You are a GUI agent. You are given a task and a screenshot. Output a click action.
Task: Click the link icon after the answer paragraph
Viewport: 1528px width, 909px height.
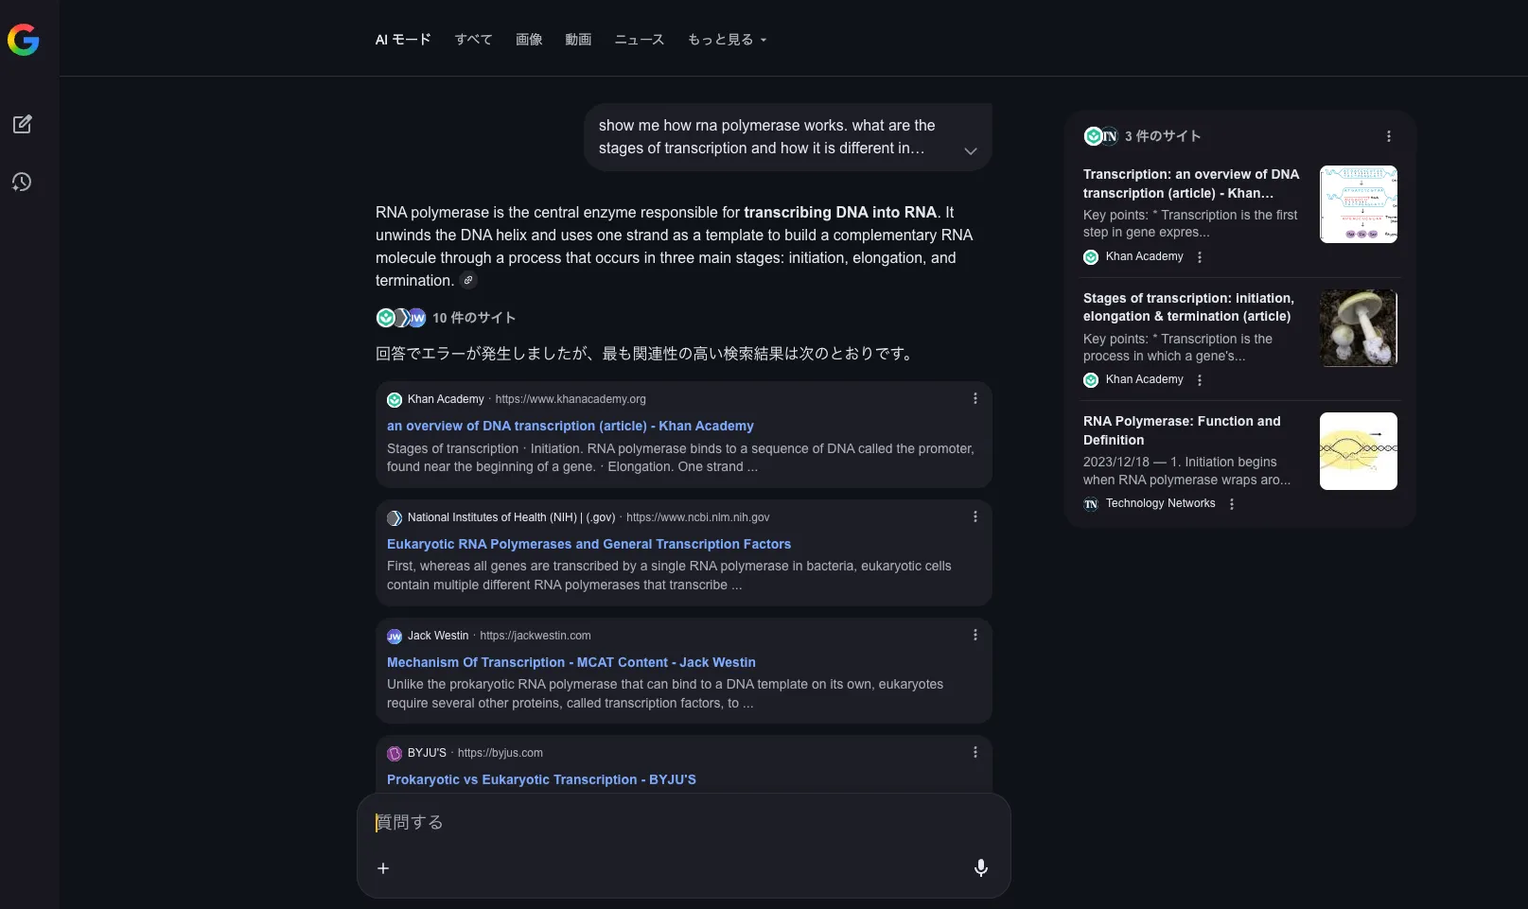[468, 280]
